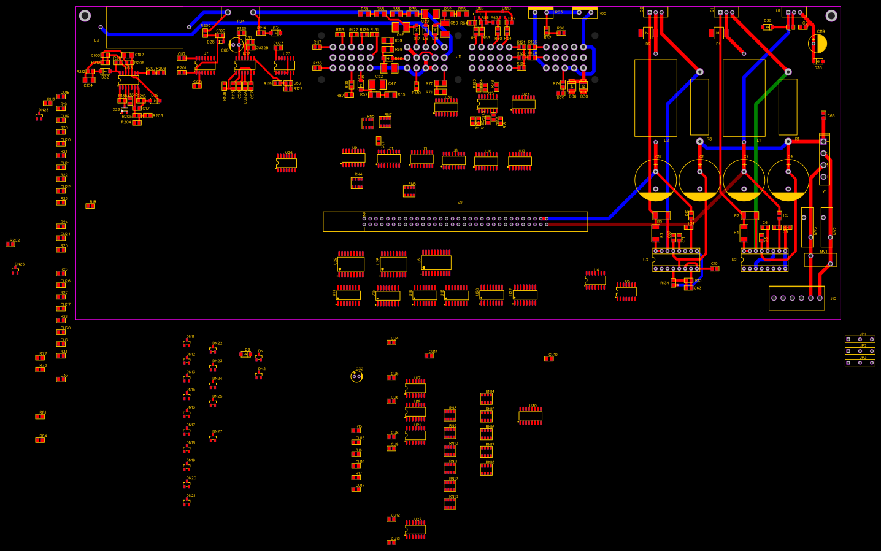Select the U28 IC footprint
The image size is (881, 551).
tap(393, 264)
